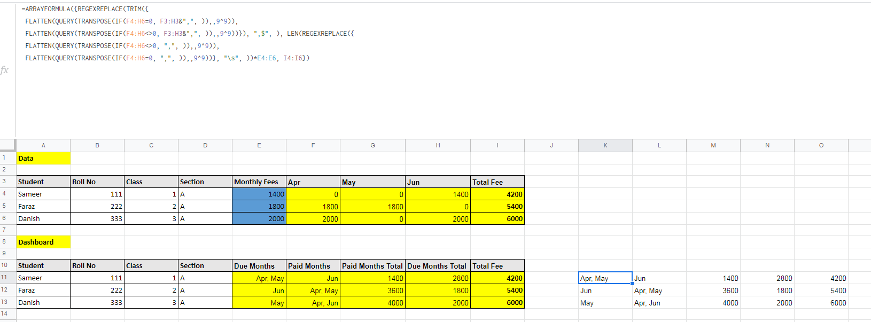Viewport: 871px width, 322px height.
Task: Click the blue 2000 Monthly Fees cell
Action: (x=259, y=219)
